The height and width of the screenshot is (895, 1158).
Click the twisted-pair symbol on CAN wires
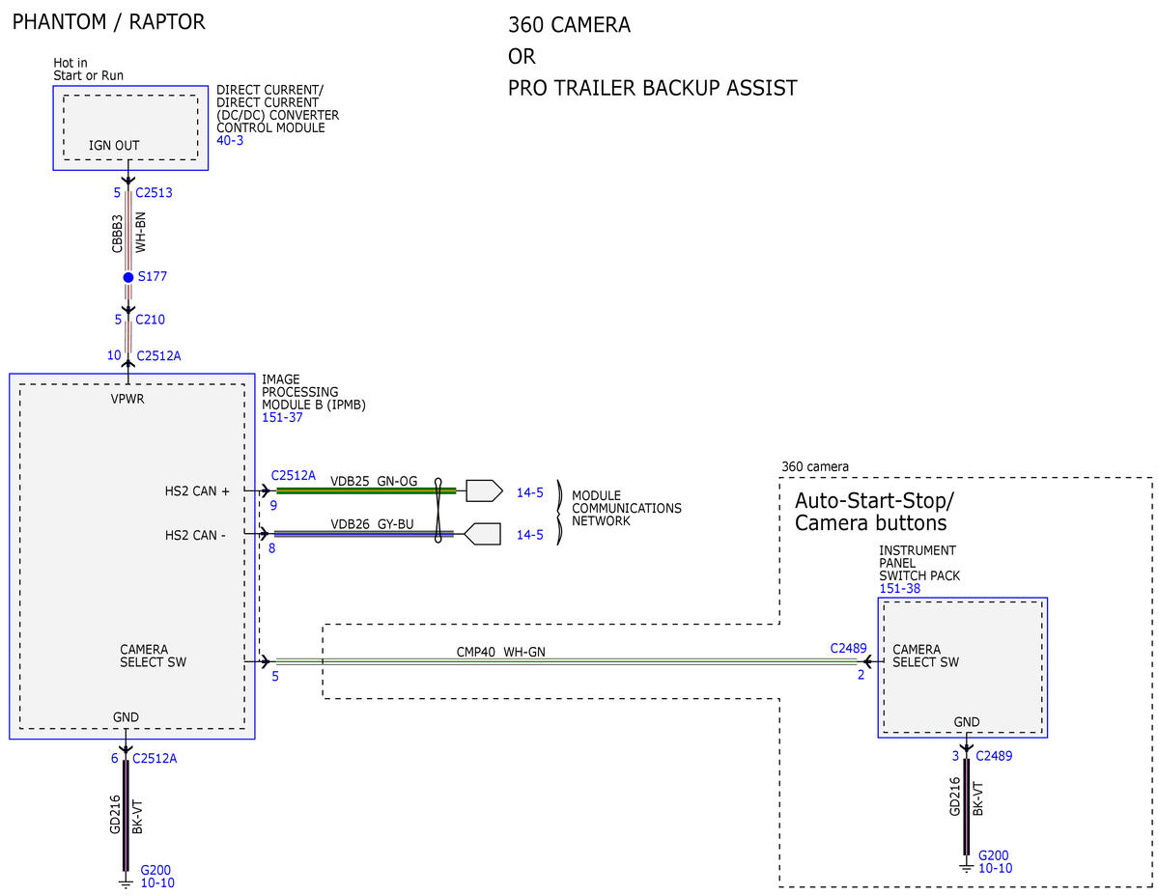coord(438,511)
